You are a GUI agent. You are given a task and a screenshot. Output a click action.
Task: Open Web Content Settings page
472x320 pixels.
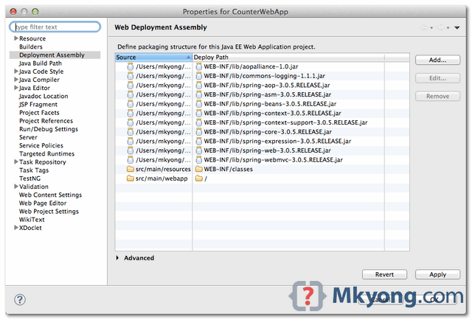click(50, 195)
